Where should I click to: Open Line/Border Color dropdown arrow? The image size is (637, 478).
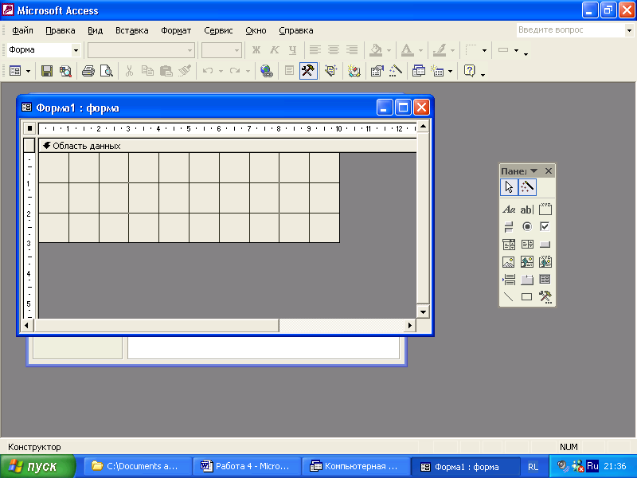452,50
